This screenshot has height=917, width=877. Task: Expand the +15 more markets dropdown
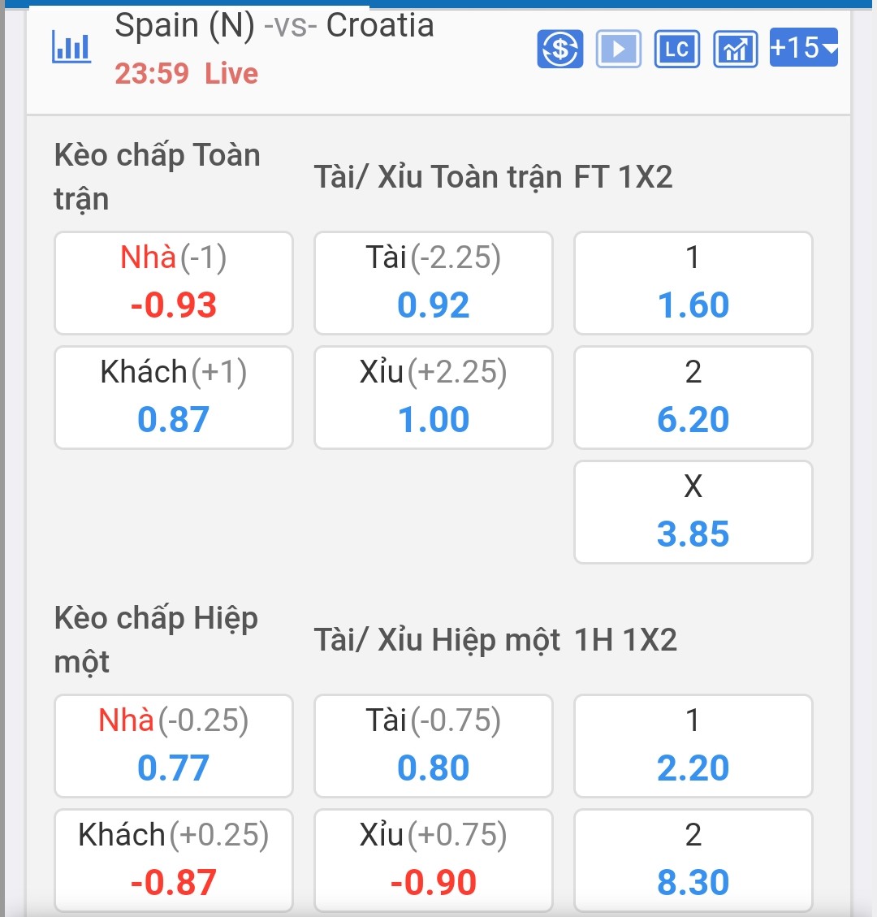coord(803,48)
